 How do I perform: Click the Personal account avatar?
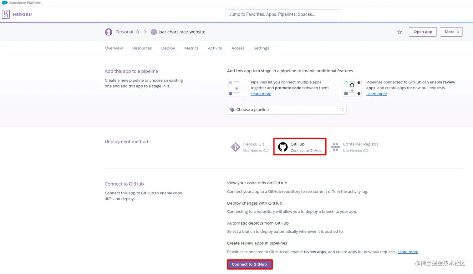pyautogui.click(x=109, y=32)
